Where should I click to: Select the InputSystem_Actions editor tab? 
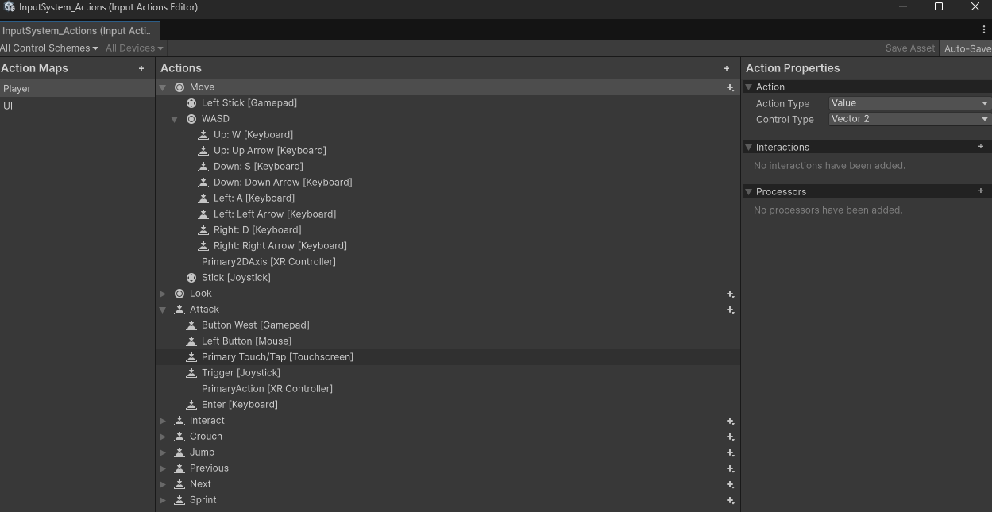(77, 30)
